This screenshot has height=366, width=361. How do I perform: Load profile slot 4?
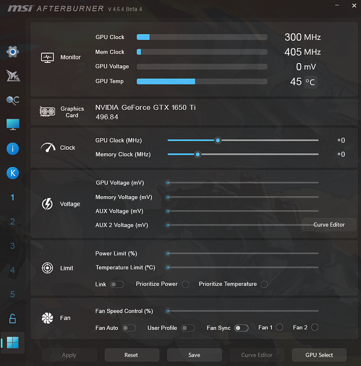tap(13, 270)
